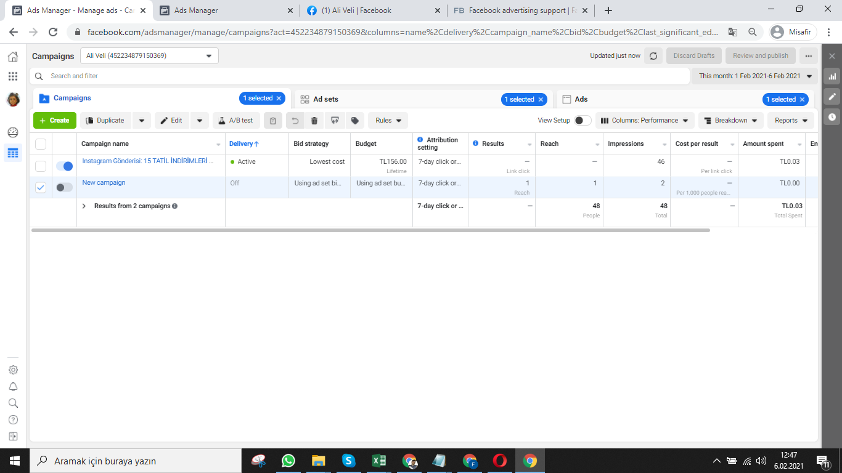Open Account Overview gauge icon
The height and width of the screenshot is (473, 842).
click(13, 132)
